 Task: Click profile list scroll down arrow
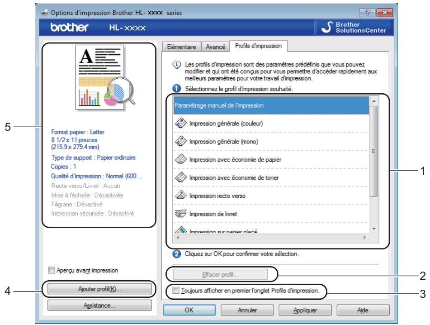[x=374, y=229]
